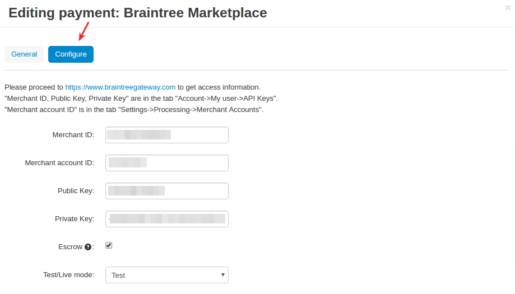Toggle the Escrow checkbox
This screenshot has width=515, height=294.
coord(109,245)
